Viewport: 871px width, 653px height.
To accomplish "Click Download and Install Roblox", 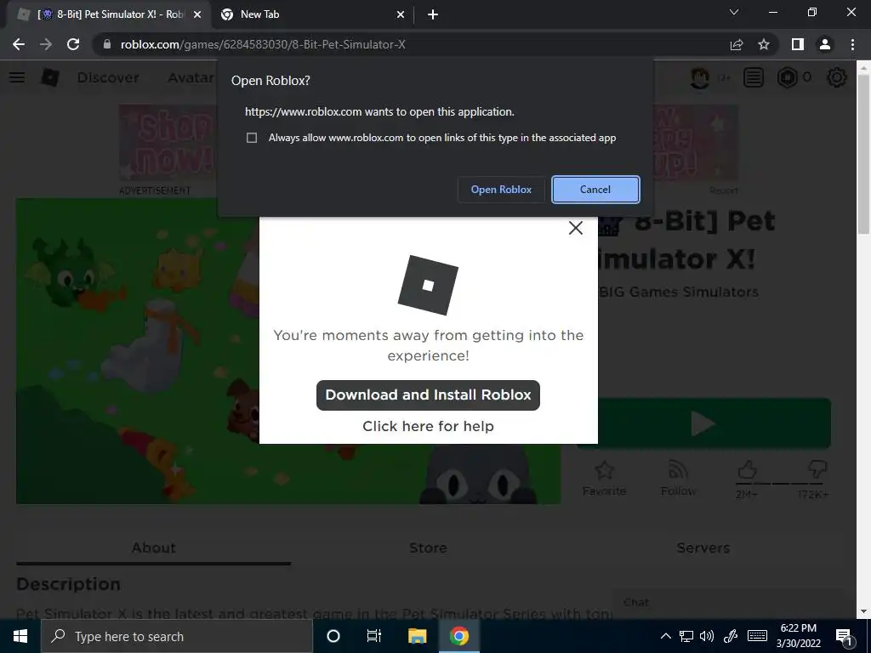I will (x=428, y=395).
